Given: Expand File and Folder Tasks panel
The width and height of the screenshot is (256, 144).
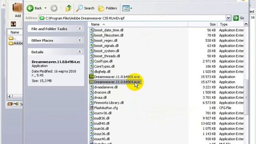Looking at the screenshot, I should [56, 29].
